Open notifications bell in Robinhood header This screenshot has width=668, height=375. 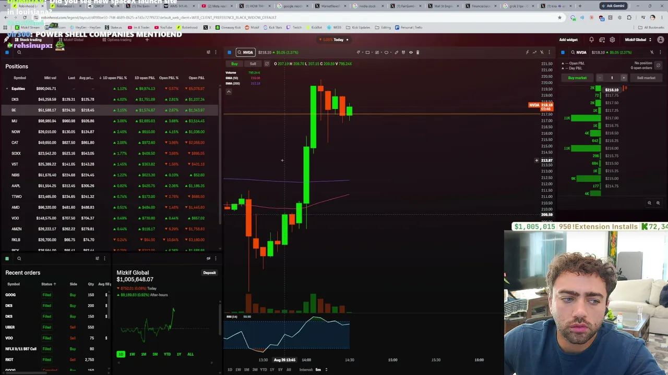(591, 40)
